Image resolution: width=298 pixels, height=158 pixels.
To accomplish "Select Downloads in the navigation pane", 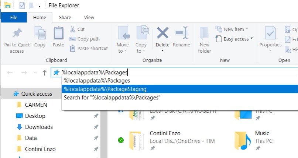I will [x=39, y=127].
